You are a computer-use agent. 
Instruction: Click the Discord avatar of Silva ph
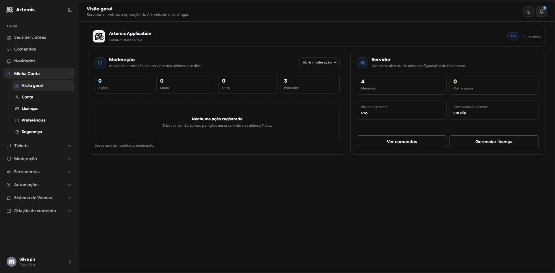[12, 262]
